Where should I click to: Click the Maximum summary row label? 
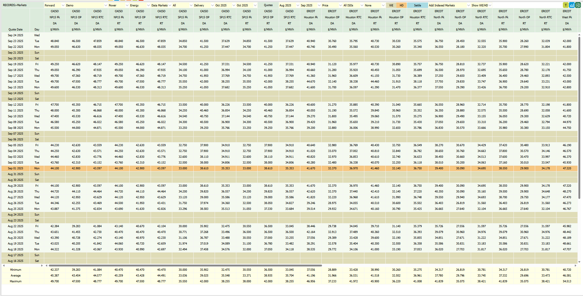click(16, 281)
